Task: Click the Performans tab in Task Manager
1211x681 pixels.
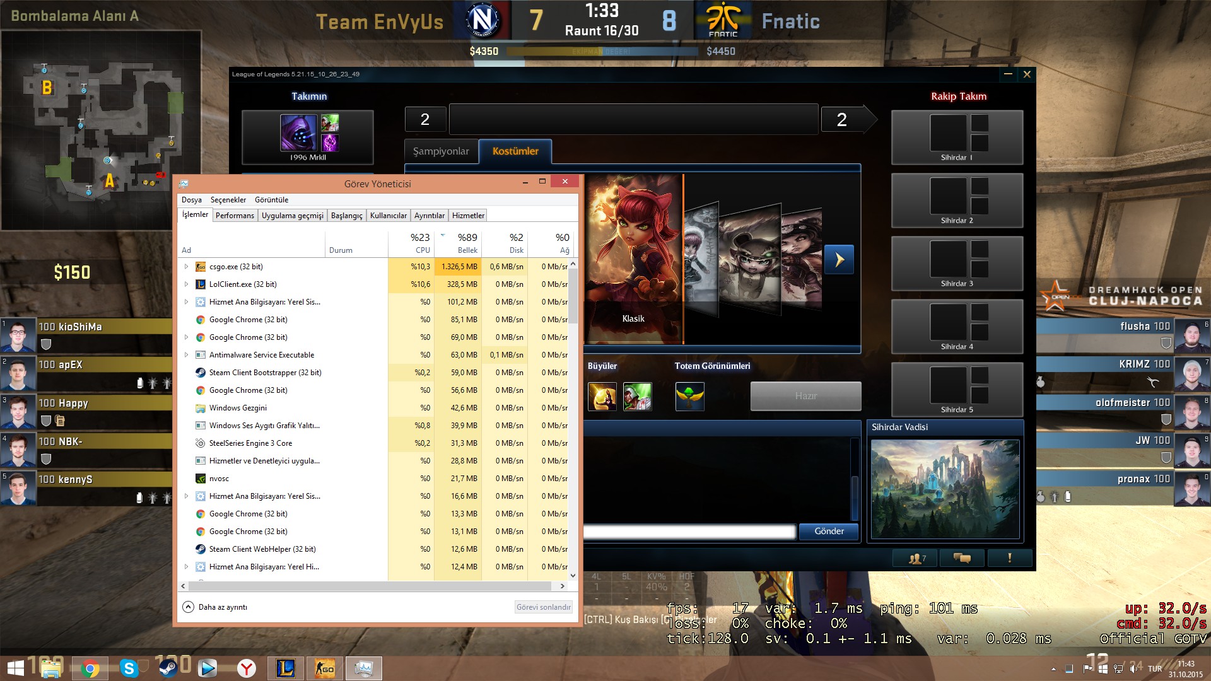Action: tap(234, 216)
